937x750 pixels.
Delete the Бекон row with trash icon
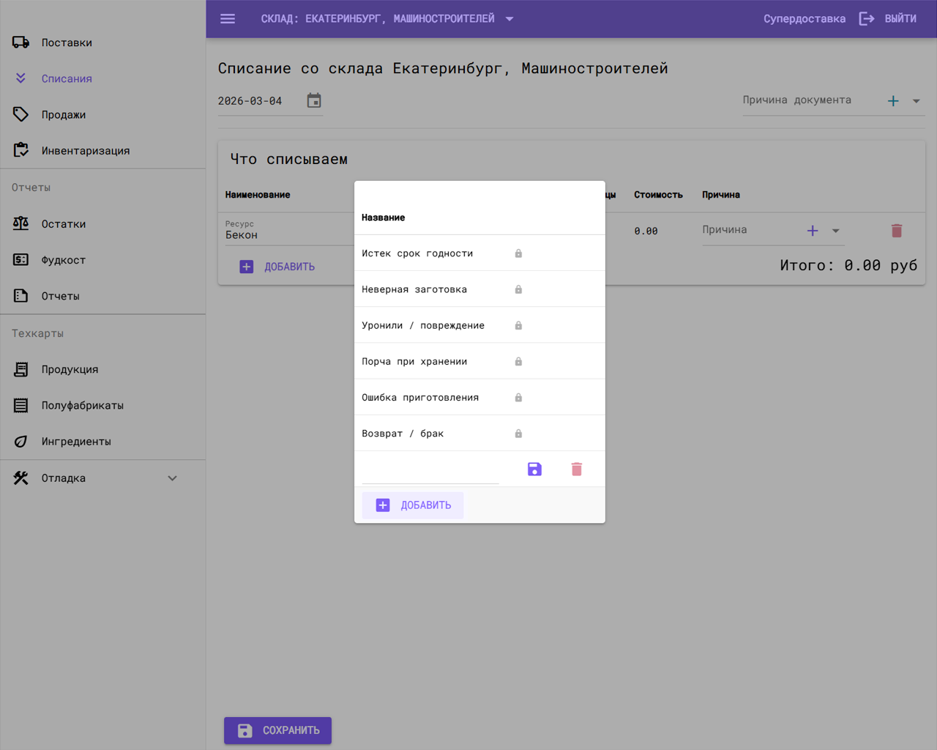click(896, 231)
